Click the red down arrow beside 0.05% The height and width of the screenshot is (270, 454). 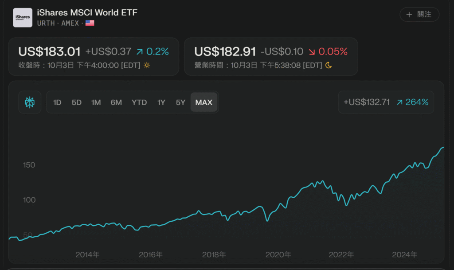(x=312, y=52)
